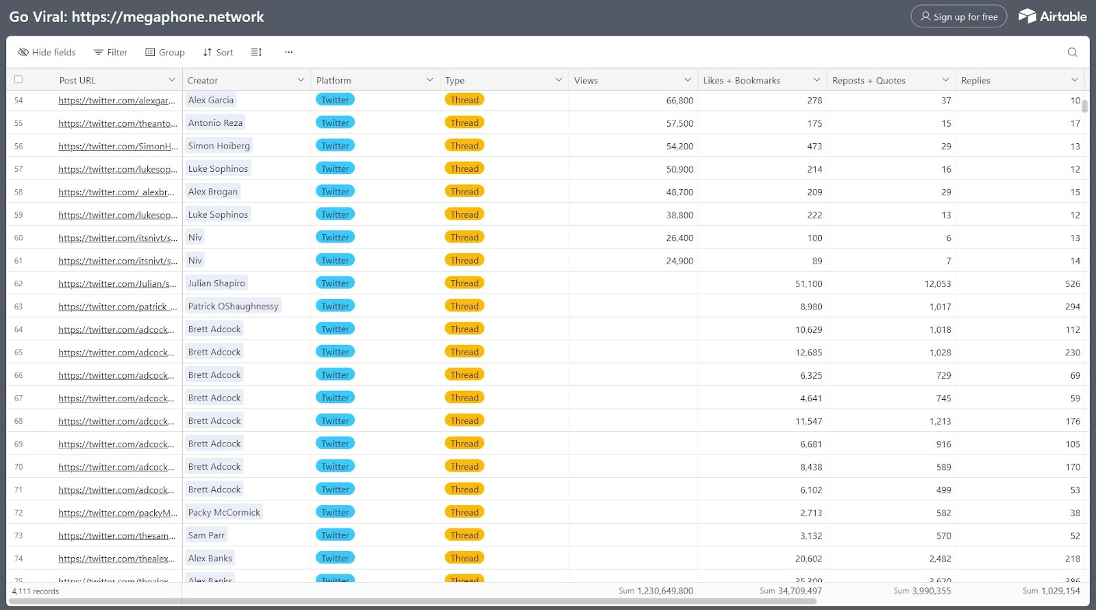
Task: Select creator cell Patrick OShaughnessy
Action: (233, 306)
